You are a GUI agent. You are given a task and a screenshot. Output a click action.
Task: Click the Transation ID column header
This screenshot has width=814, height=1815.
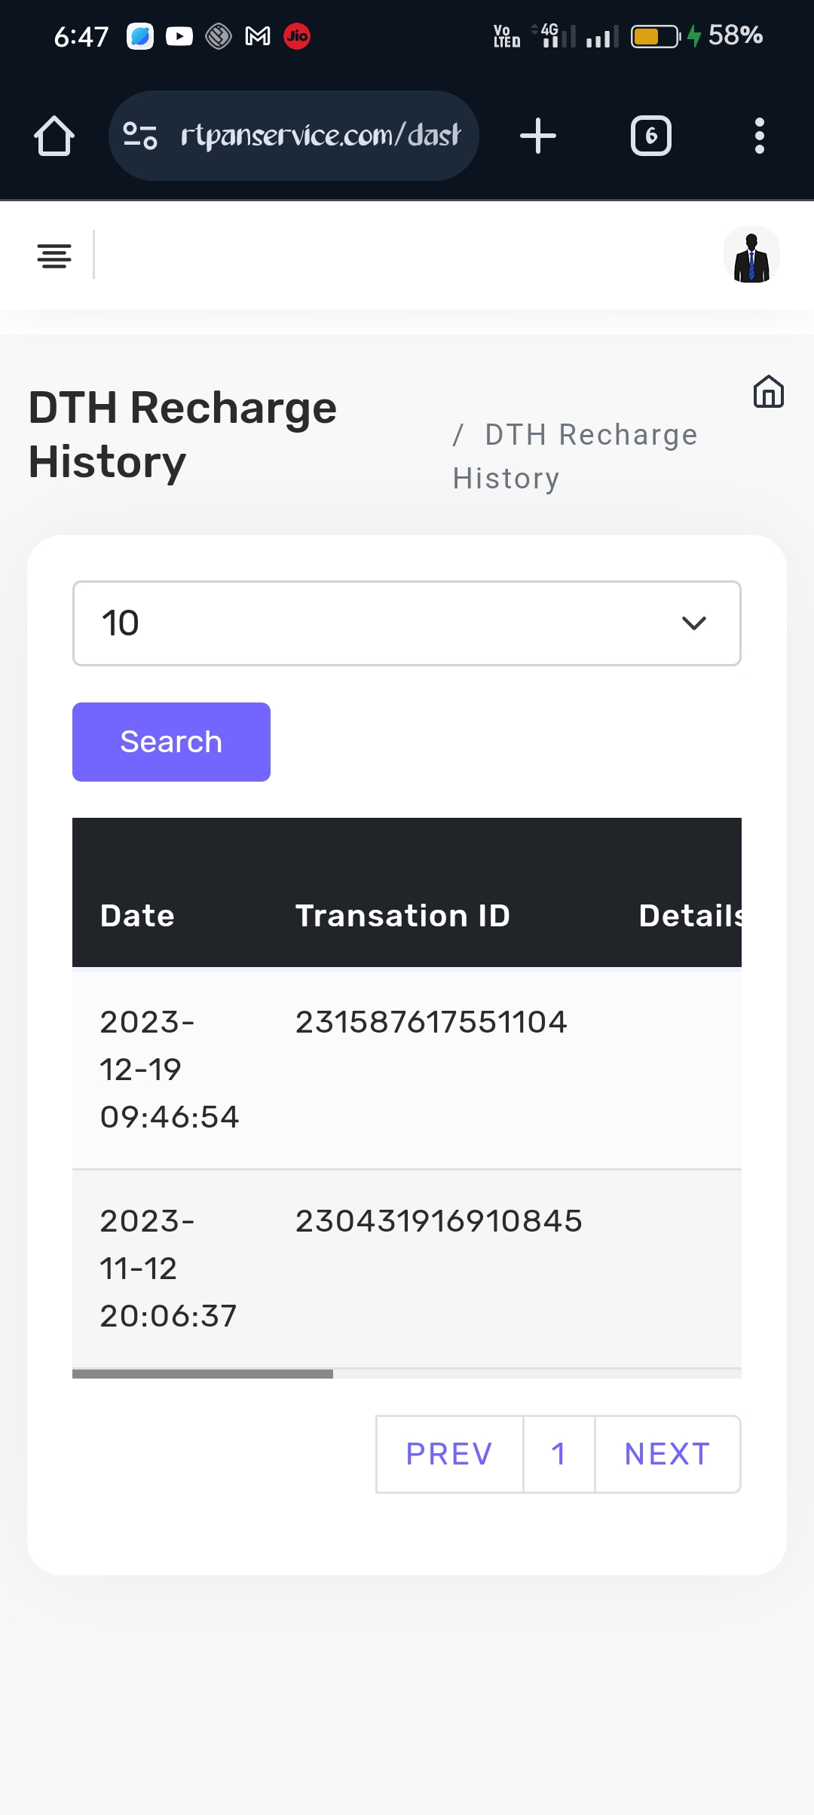pos(402,916)
